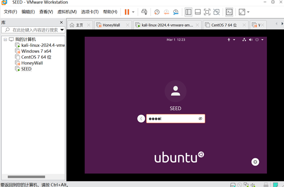Click the sound card status icon
Image resolution: width=284 pixels, height=187 pixels.
click(x=253, y=185)
